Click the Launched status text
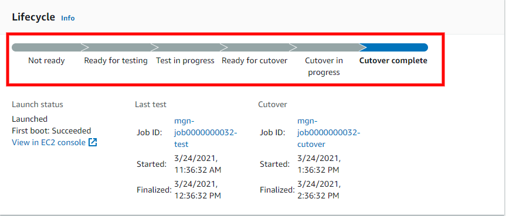Image resolution: width=506 pixels, height=216 pixels. coord(30,119)
